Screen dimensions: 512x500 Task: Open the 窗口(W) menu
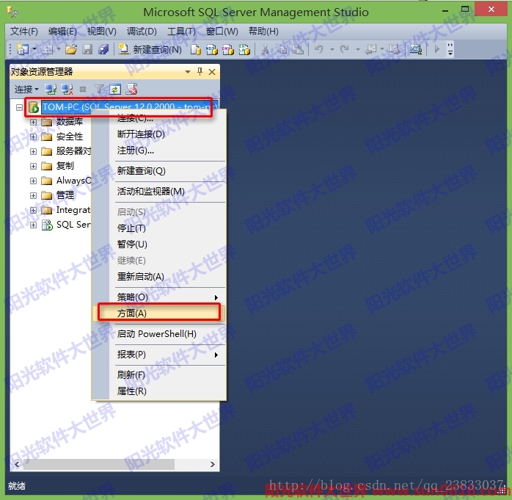pyautogui.click(x=222, y=32)
